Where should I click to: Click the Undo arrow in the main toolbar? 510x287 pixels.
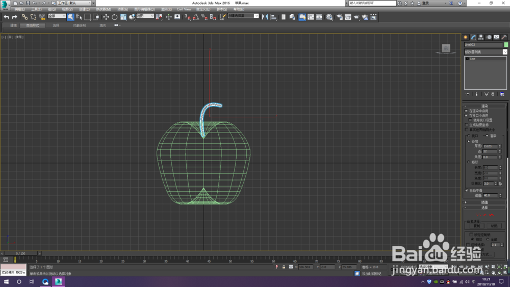coord(6,17)
